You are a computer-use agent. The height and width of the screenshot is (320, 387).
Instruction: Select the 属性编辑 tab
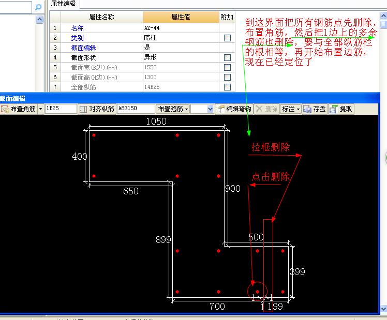[63, 4]
